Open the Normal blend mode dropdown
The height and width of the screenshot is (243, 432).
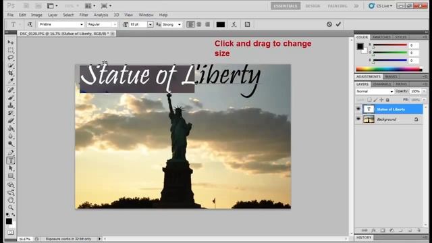tap(375, 91)
